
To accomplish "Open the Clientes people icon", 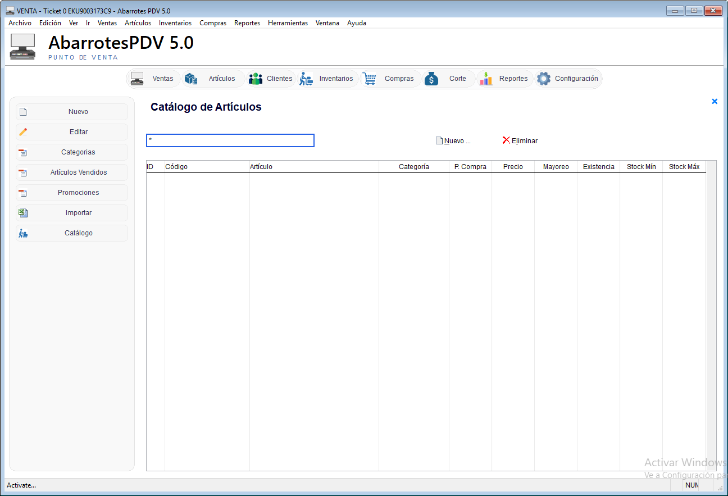I will click(256, 79).
